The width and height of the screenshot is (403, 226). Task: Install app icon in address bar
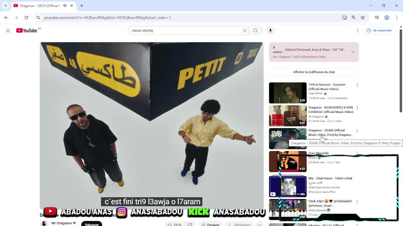click(x=345, y=18)
